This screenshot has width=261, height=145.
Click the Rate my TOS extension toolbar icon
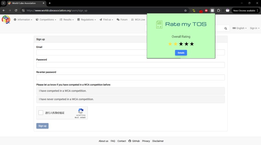click(212, 10)
